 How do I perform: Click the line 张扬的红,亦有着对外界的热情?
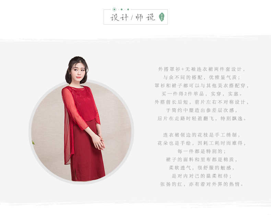[201, 184]
